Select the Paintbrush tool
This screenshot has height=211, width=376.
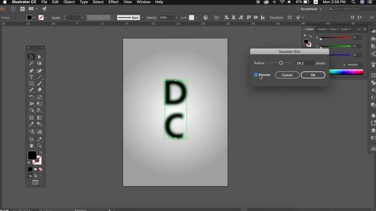coord(39,83)
